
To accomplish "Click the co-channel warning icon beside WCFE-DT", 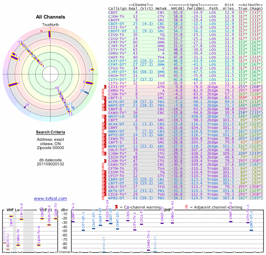I will tap(106, 101).
